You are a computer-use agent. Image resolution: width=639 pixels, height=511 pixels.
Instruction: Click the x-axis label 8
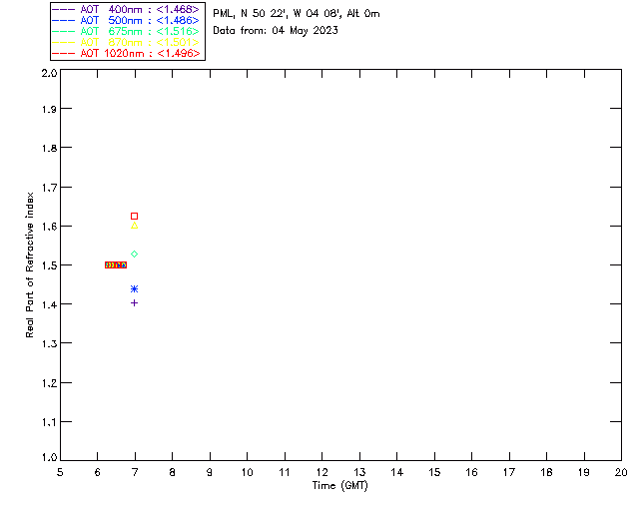(x=173, y=472)
